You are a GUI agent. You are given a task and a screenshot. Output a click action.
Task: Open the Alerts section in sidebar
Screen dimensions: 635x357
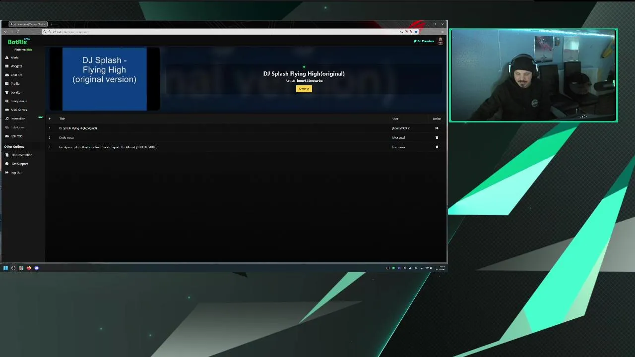tap(14, 58)
